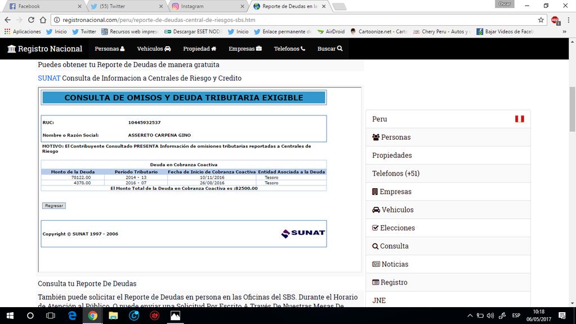Open Personas in the sidebar
The height and width of the screenshot is (324, 576).
pos(448,137)
